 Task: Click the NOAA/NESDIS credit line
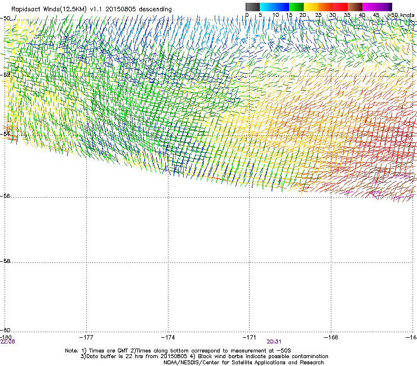pyautogui.click(x=243, y=363)
